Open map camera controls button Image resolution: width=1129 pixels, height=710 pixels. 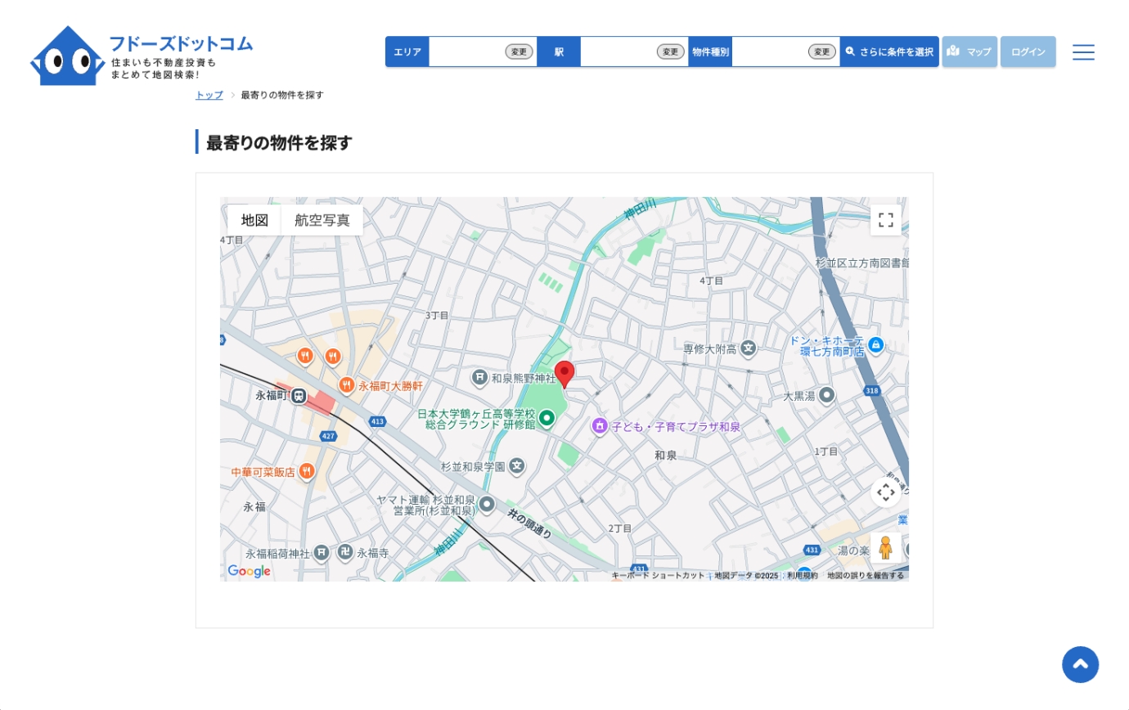point(885,492)
